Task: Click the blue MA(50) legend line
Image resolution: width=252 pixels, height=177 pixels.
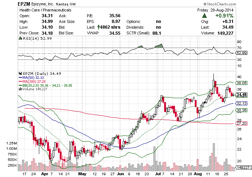Action: point(21,77)
